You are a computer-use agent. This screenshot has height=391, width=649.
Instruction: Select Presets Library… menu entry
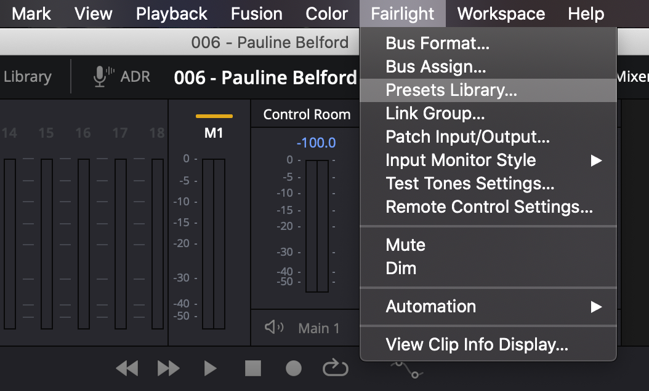coord(488,90)
